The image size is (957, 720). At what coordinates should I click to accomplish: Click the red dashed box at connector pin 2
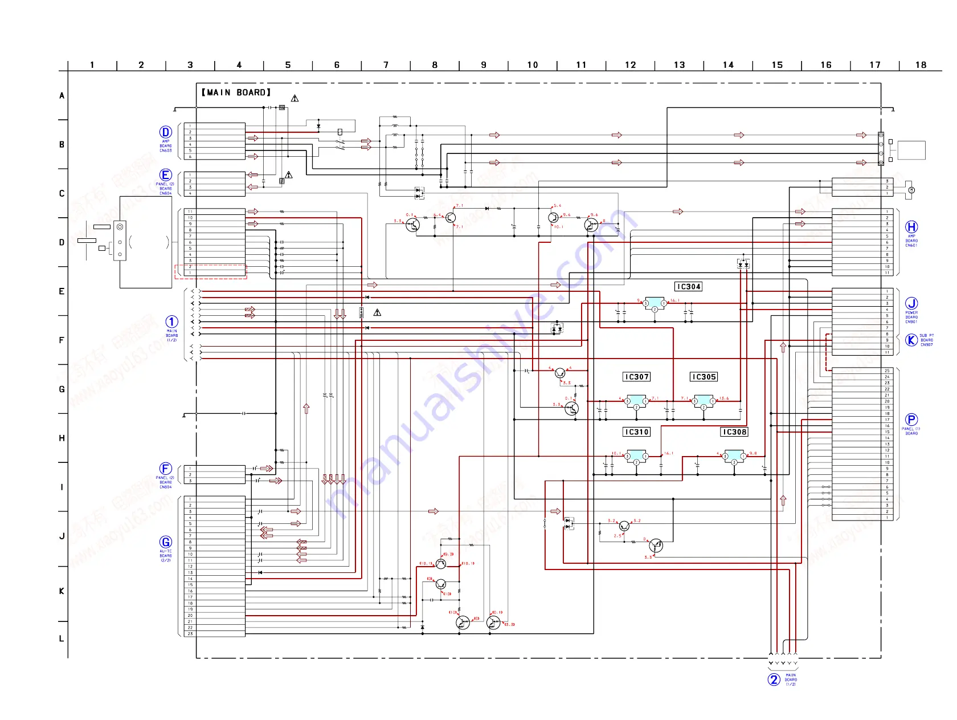coord(211,272)
